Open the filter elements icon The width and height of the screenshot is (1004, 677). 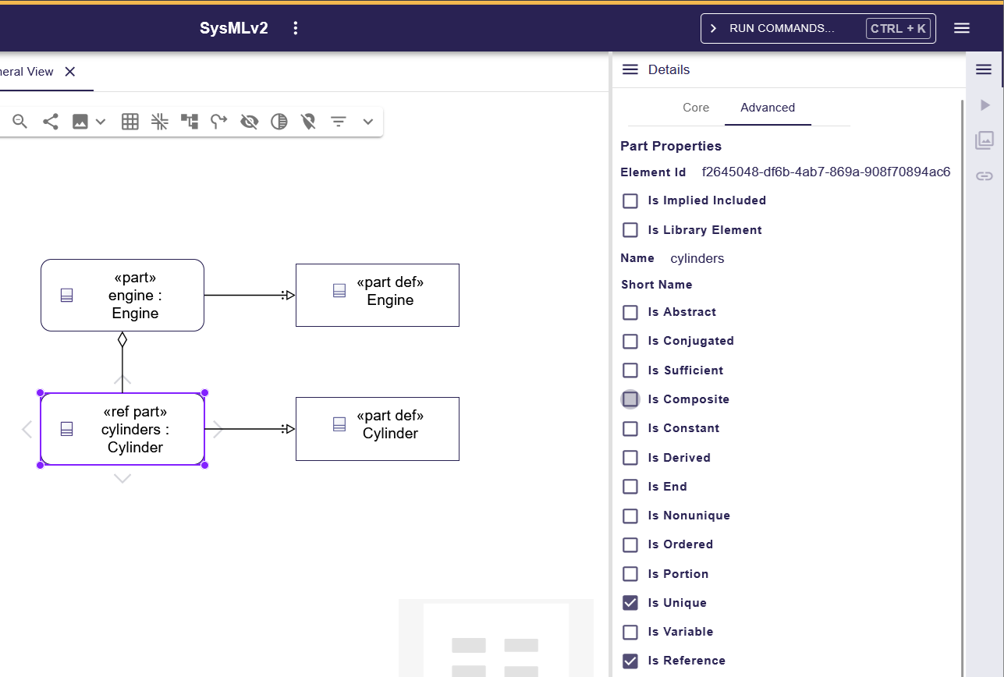339,122
